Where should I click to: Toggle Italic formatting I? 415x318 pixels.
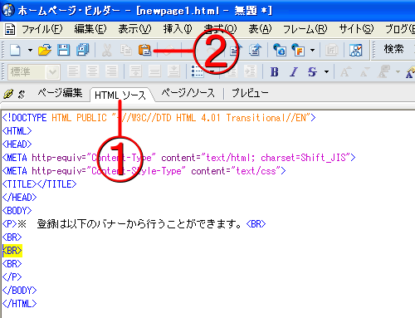pos(294,72)
